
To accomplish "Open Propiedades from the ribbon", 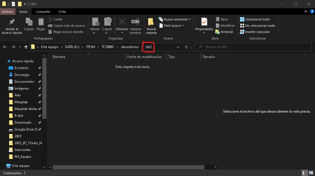I will tap(204, 22).
